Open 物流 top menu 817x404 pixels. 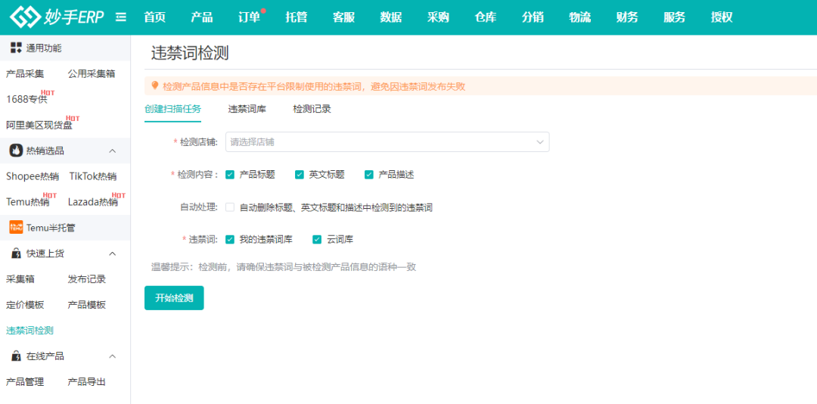tap(580, 17)
